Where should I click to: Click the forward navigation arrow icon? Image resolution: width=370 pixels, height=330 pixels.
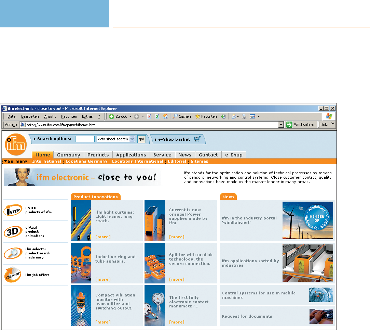[136, 116]
